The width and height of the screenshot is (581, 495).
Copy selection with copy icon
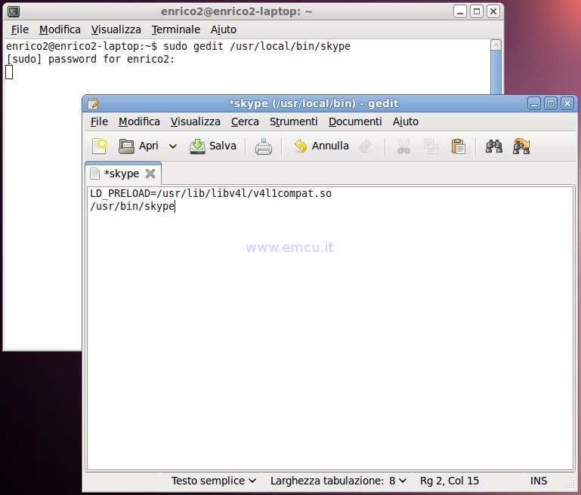coord(431,146)
